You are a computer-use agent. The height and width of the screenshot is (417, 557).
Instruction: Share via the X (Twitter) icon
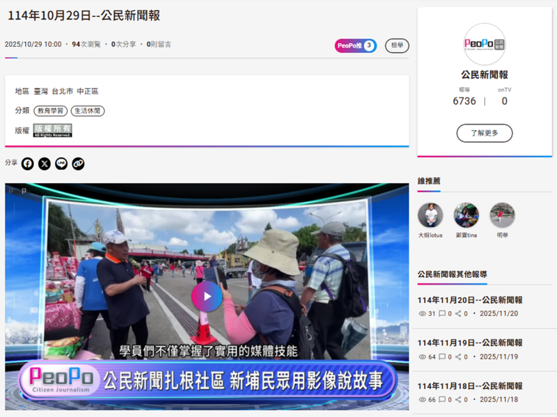tap(44, 163)
